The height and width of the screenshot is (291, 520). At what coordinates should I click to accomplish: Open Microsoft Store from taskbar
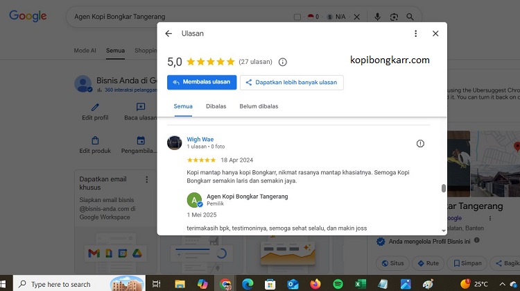270,284
